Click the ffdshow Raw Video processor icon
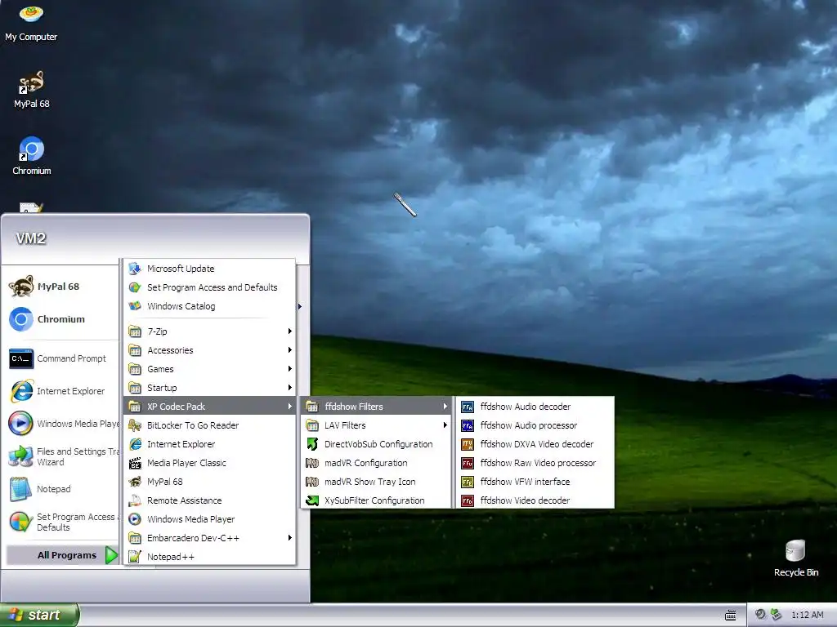Screen dimensions: 837x627 [x=467, y=463]
